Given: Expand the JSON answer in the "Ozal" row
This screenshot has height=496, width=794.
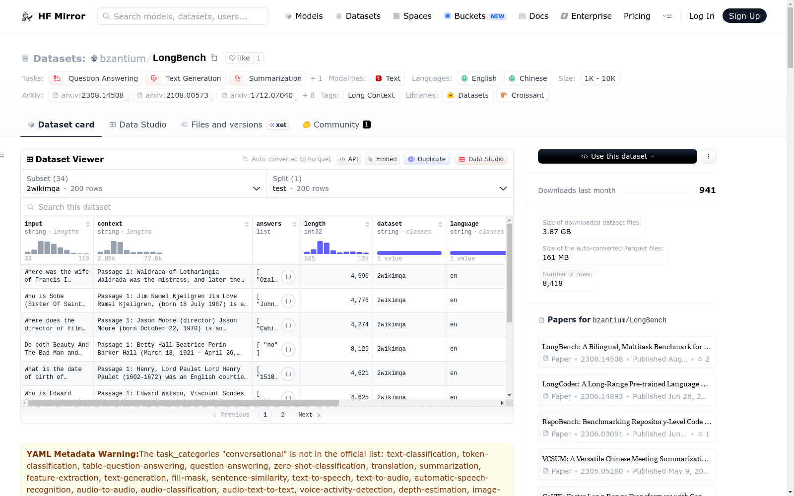Looking at the screenshot, I should point(288,276).
